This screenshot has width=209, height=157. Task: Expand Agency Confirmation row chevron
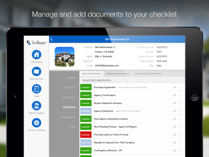click(181, 95)
